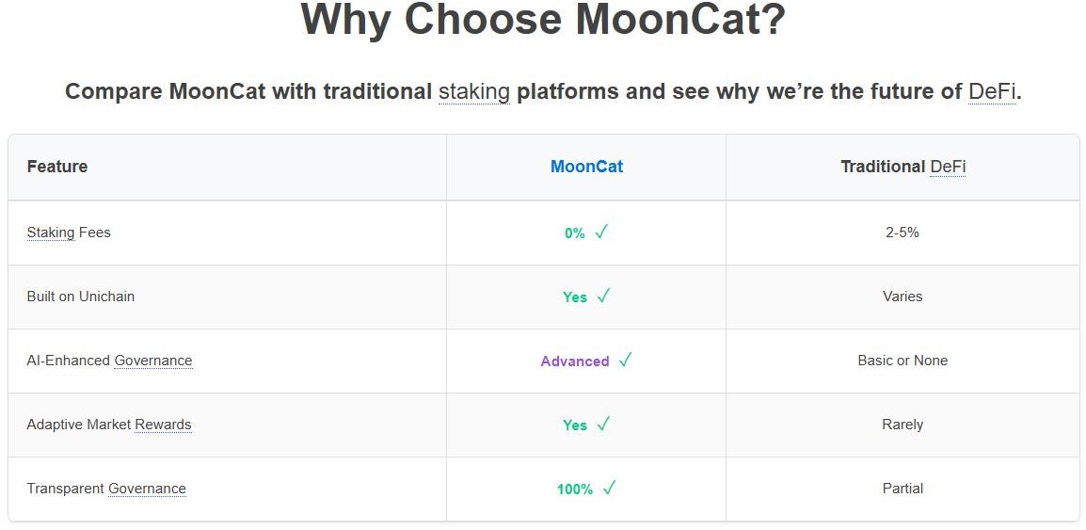Click the Partial governance cell
The image size is (1086, 530).
pyautogui.click(x=902, y=489)
